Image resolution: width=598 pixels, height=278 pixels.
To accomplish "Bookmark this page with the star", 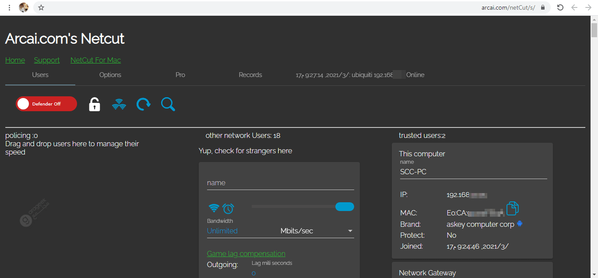I will [41, 7].
